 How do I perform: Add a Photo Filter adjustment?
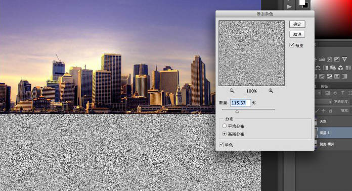coord(333,68)
